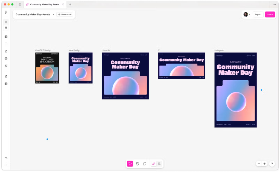This screenshot has width=280, height=172.
Task: Expand the Community Maker Day Assets file dropdown
Action: click(53, 14)
